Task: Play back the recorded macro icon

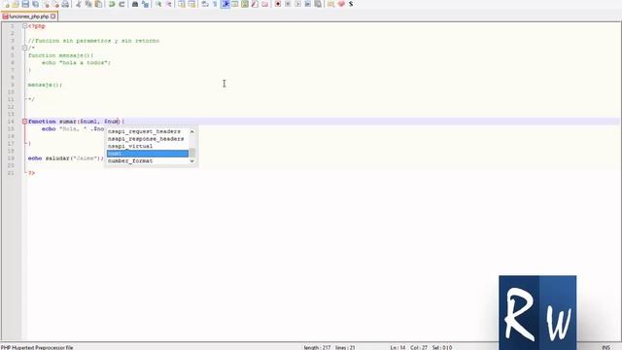Action: pyautogui.click(x=297, y=4)
